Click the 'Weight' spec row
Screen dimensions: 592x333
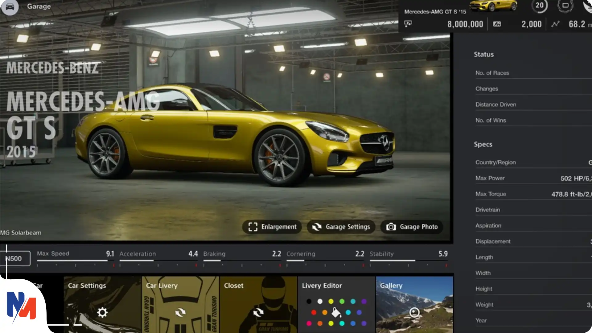coord(533,305)
